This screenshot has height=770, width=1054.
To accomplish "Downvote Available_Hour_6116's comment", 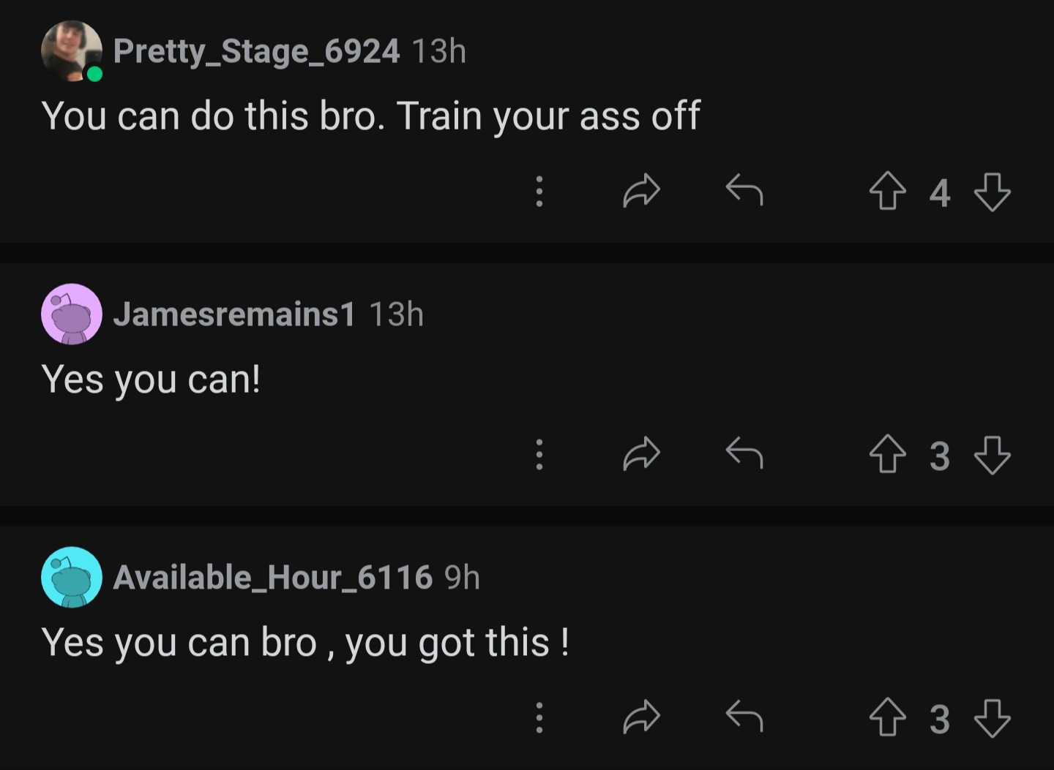I will click(x=993, y=718).
